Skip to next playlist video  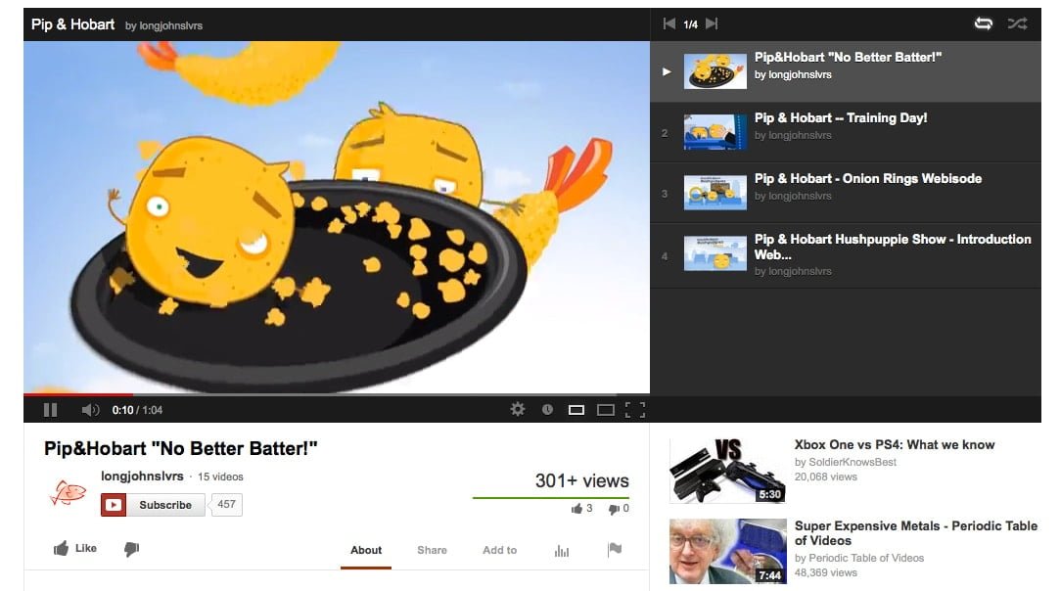(712, 23)
